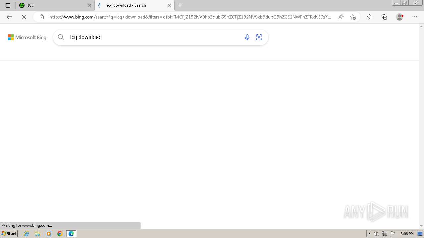
Task: Click the show desktop tray icon
Action: coord(420,234)
